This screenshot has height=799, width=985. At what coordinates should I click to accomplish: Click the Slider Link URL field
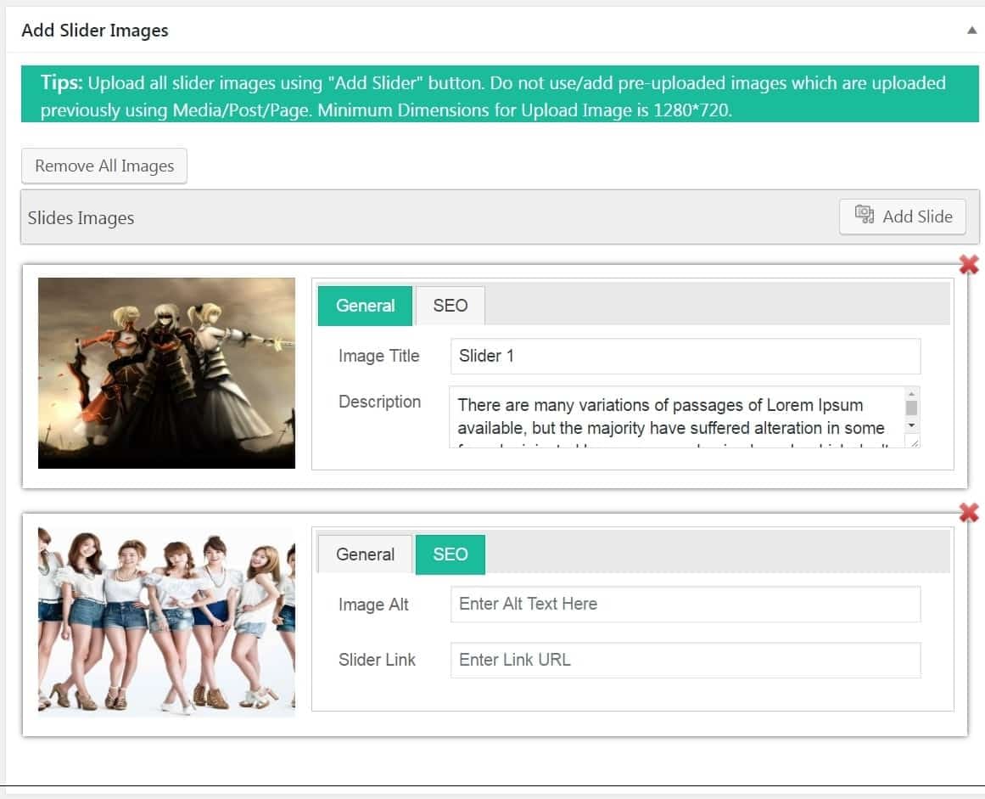(686, 660)
